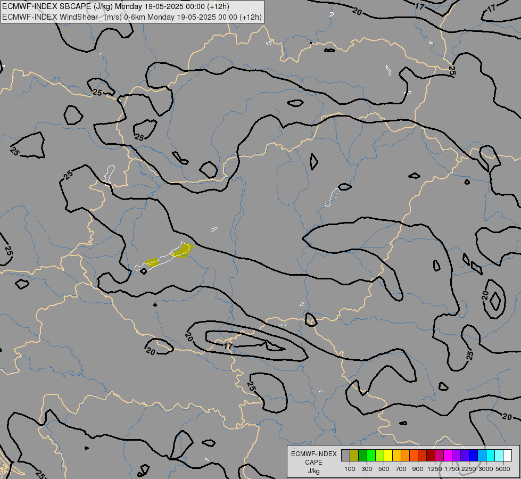The height and width of the screenshot is (479, 521).
Task: Click the 300 legend value
Action: [367, 469]
